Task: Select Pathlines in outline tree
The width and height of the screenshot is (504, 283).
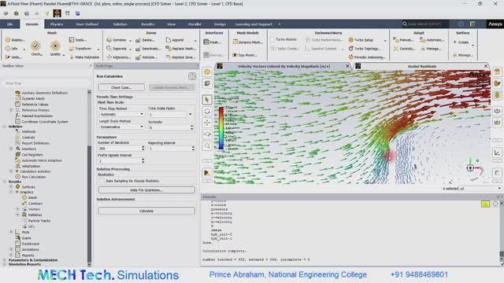Action: pyautogui.click(x=35, y=215)
